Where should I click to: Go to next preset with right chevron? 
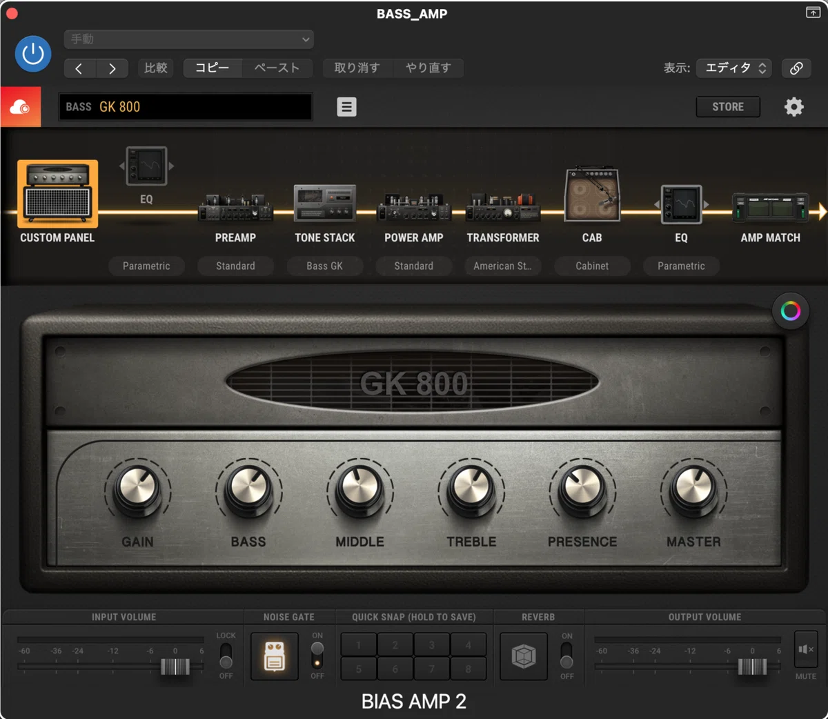[x=112, y=68]
